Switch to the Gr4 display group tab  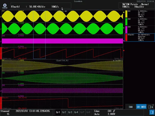tap(76, 112)
